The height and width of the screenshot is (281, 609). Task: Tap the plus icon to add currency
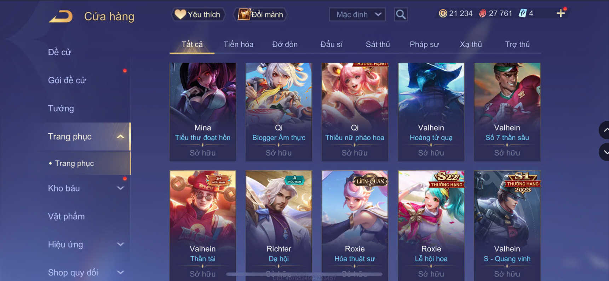tap(561, 13)
